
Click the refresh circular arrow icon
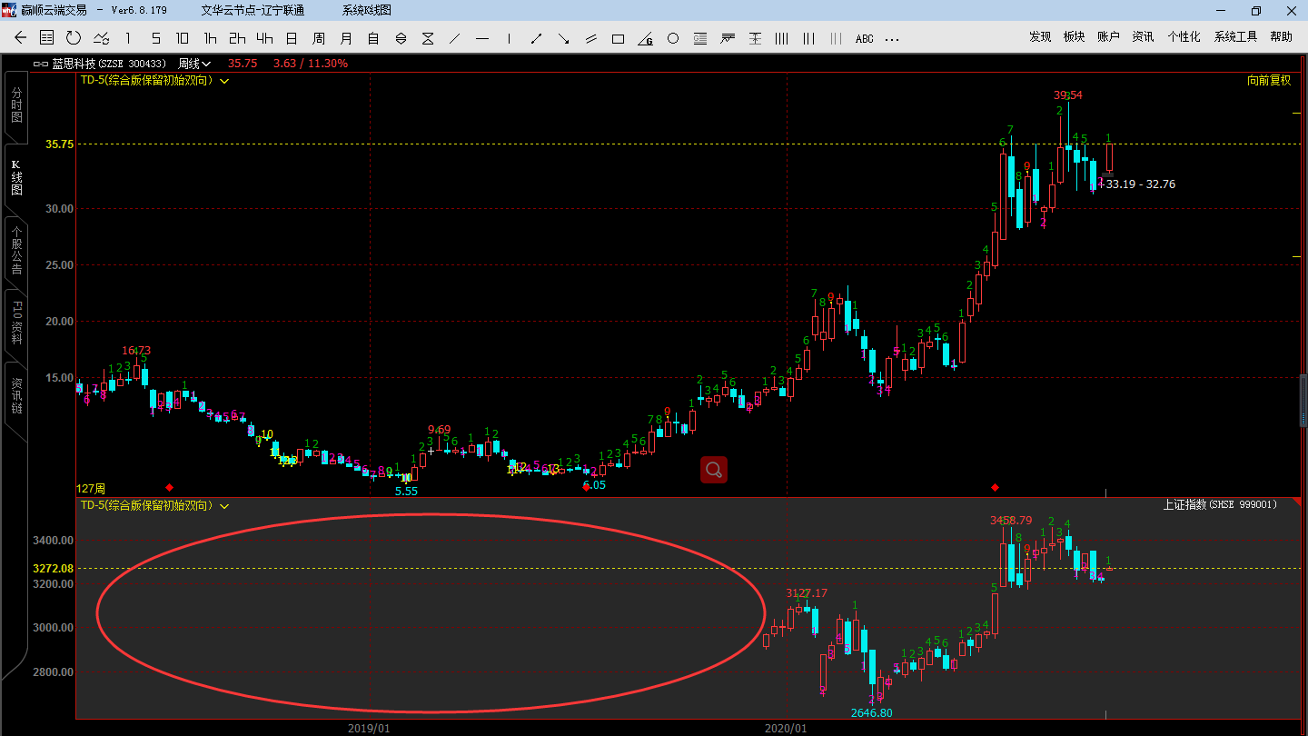pyautogui.click(x=74, y=38)
